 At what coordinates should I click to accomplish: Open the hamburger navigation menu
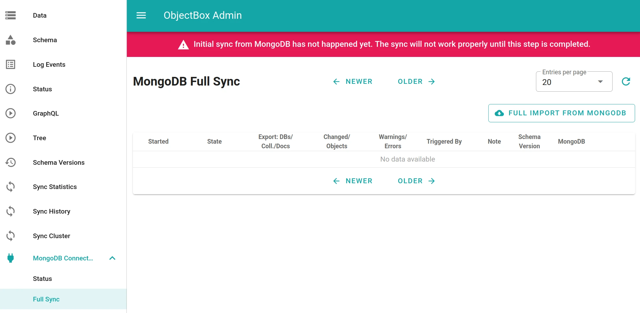[x=141, y=15]
